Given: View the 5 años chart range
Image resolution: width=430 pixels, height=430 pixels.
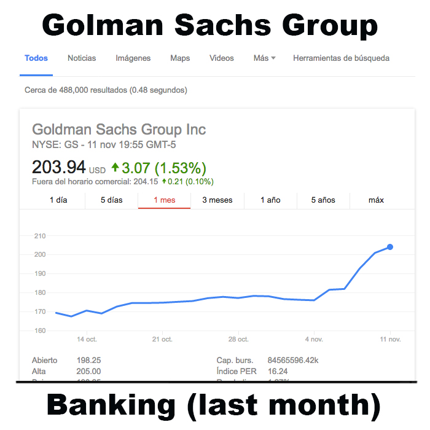Looking at the screenshot, I should point(323,200).
